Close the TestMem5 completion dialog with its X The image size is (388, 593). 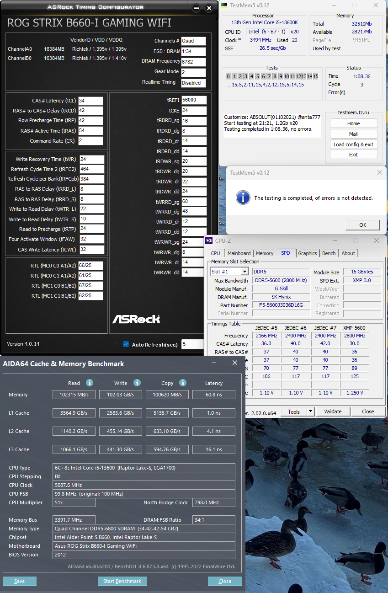pyautogui.click(x=380, y=172)
